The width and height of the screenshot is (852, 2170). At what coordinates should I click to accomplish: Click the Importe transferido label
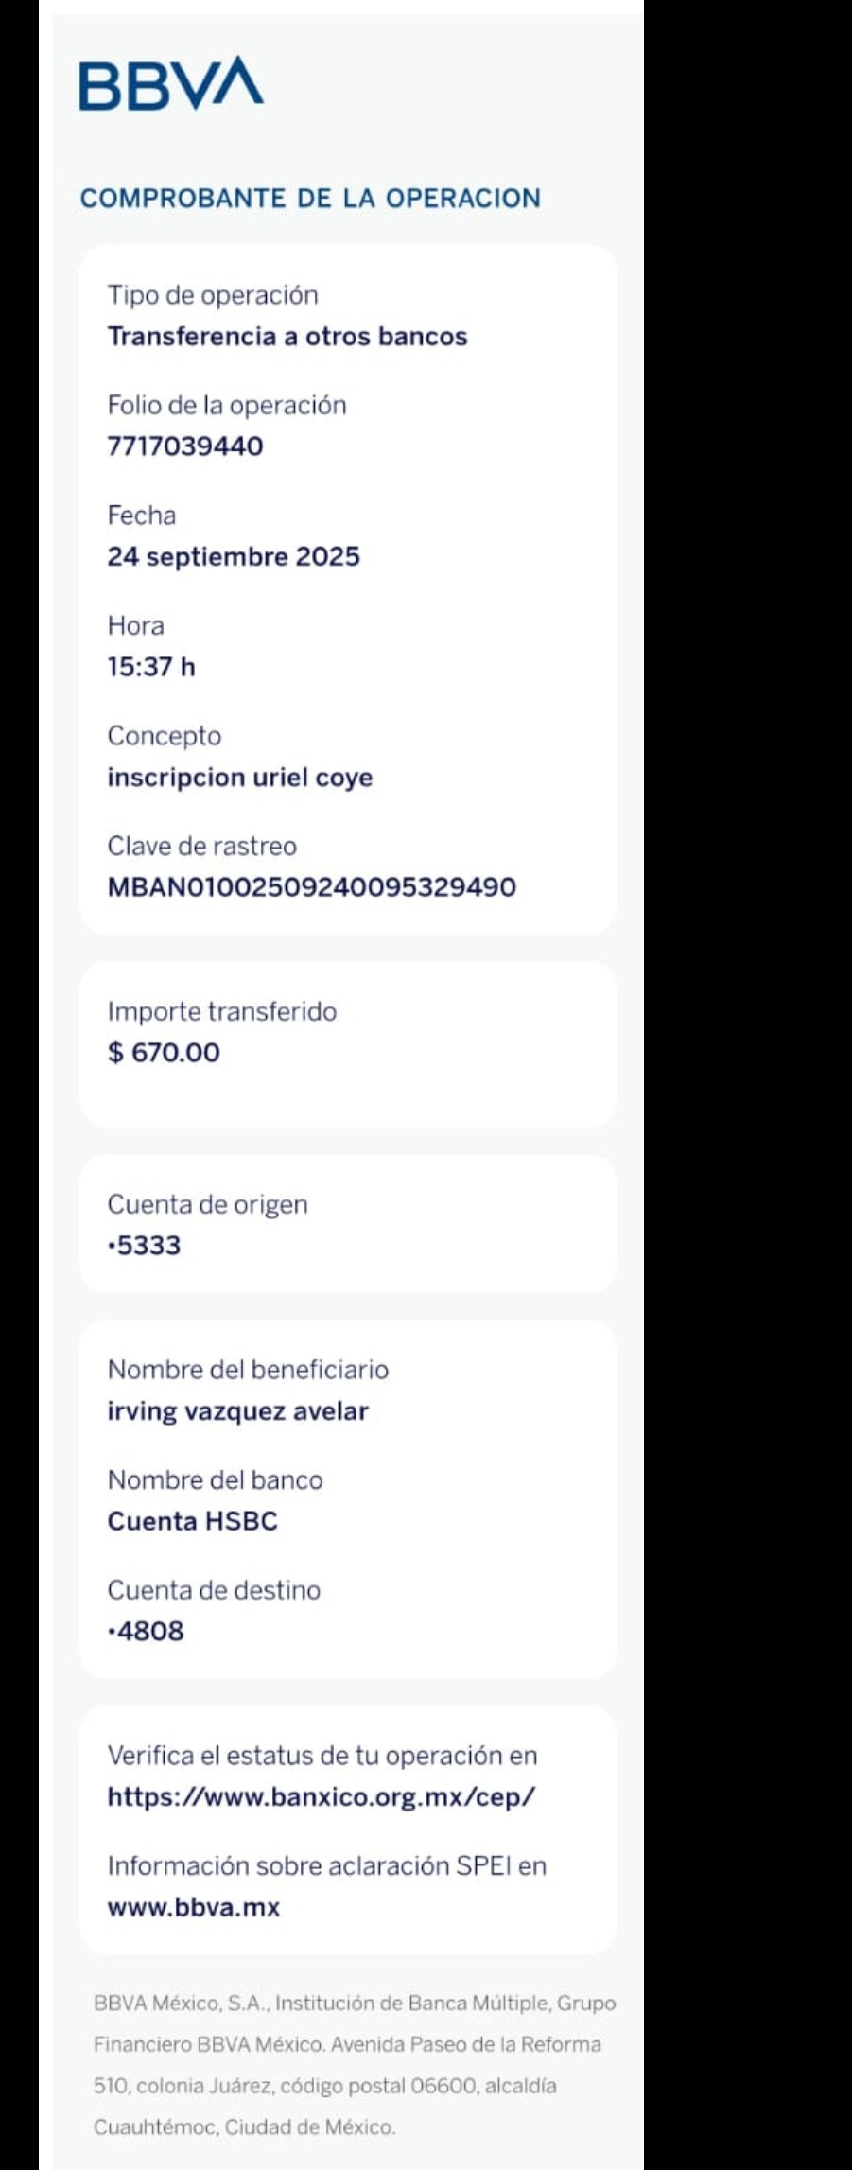coord(222,1011)
